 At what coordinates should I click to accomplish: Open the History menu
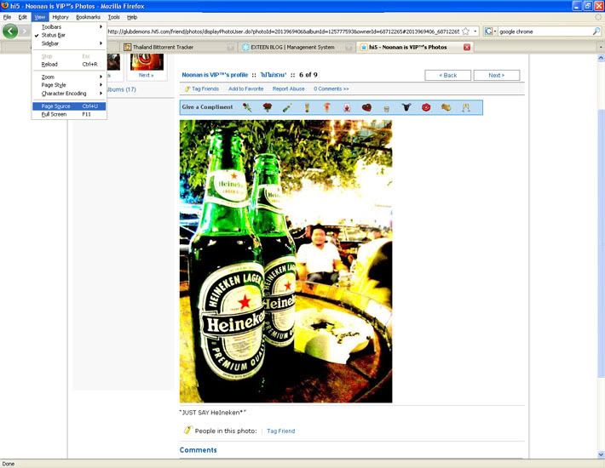pos(60,17)
